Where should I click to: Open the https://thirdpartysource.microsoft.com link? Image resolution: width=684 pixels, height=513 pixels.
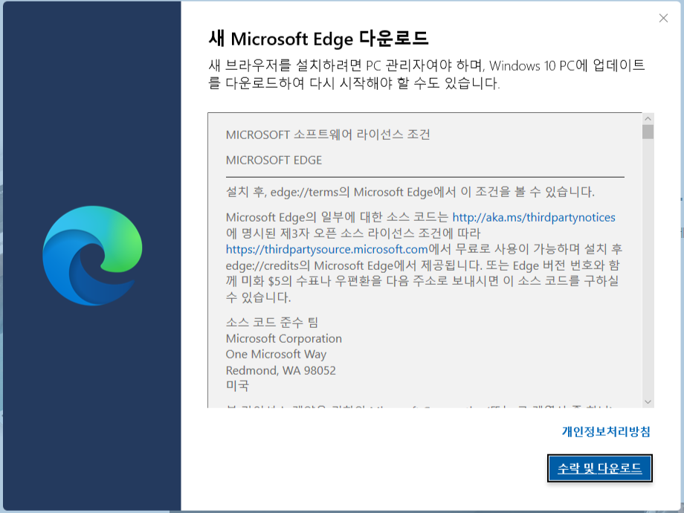[326, 249]
